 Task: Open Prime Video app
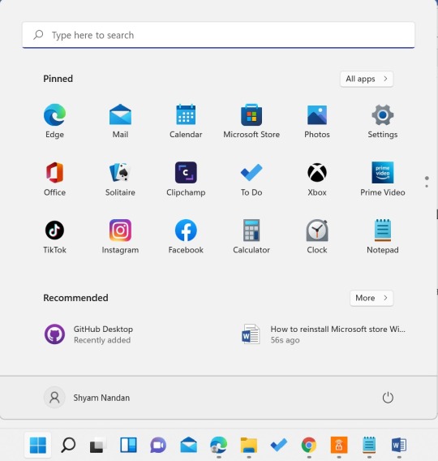coord(383,179)
